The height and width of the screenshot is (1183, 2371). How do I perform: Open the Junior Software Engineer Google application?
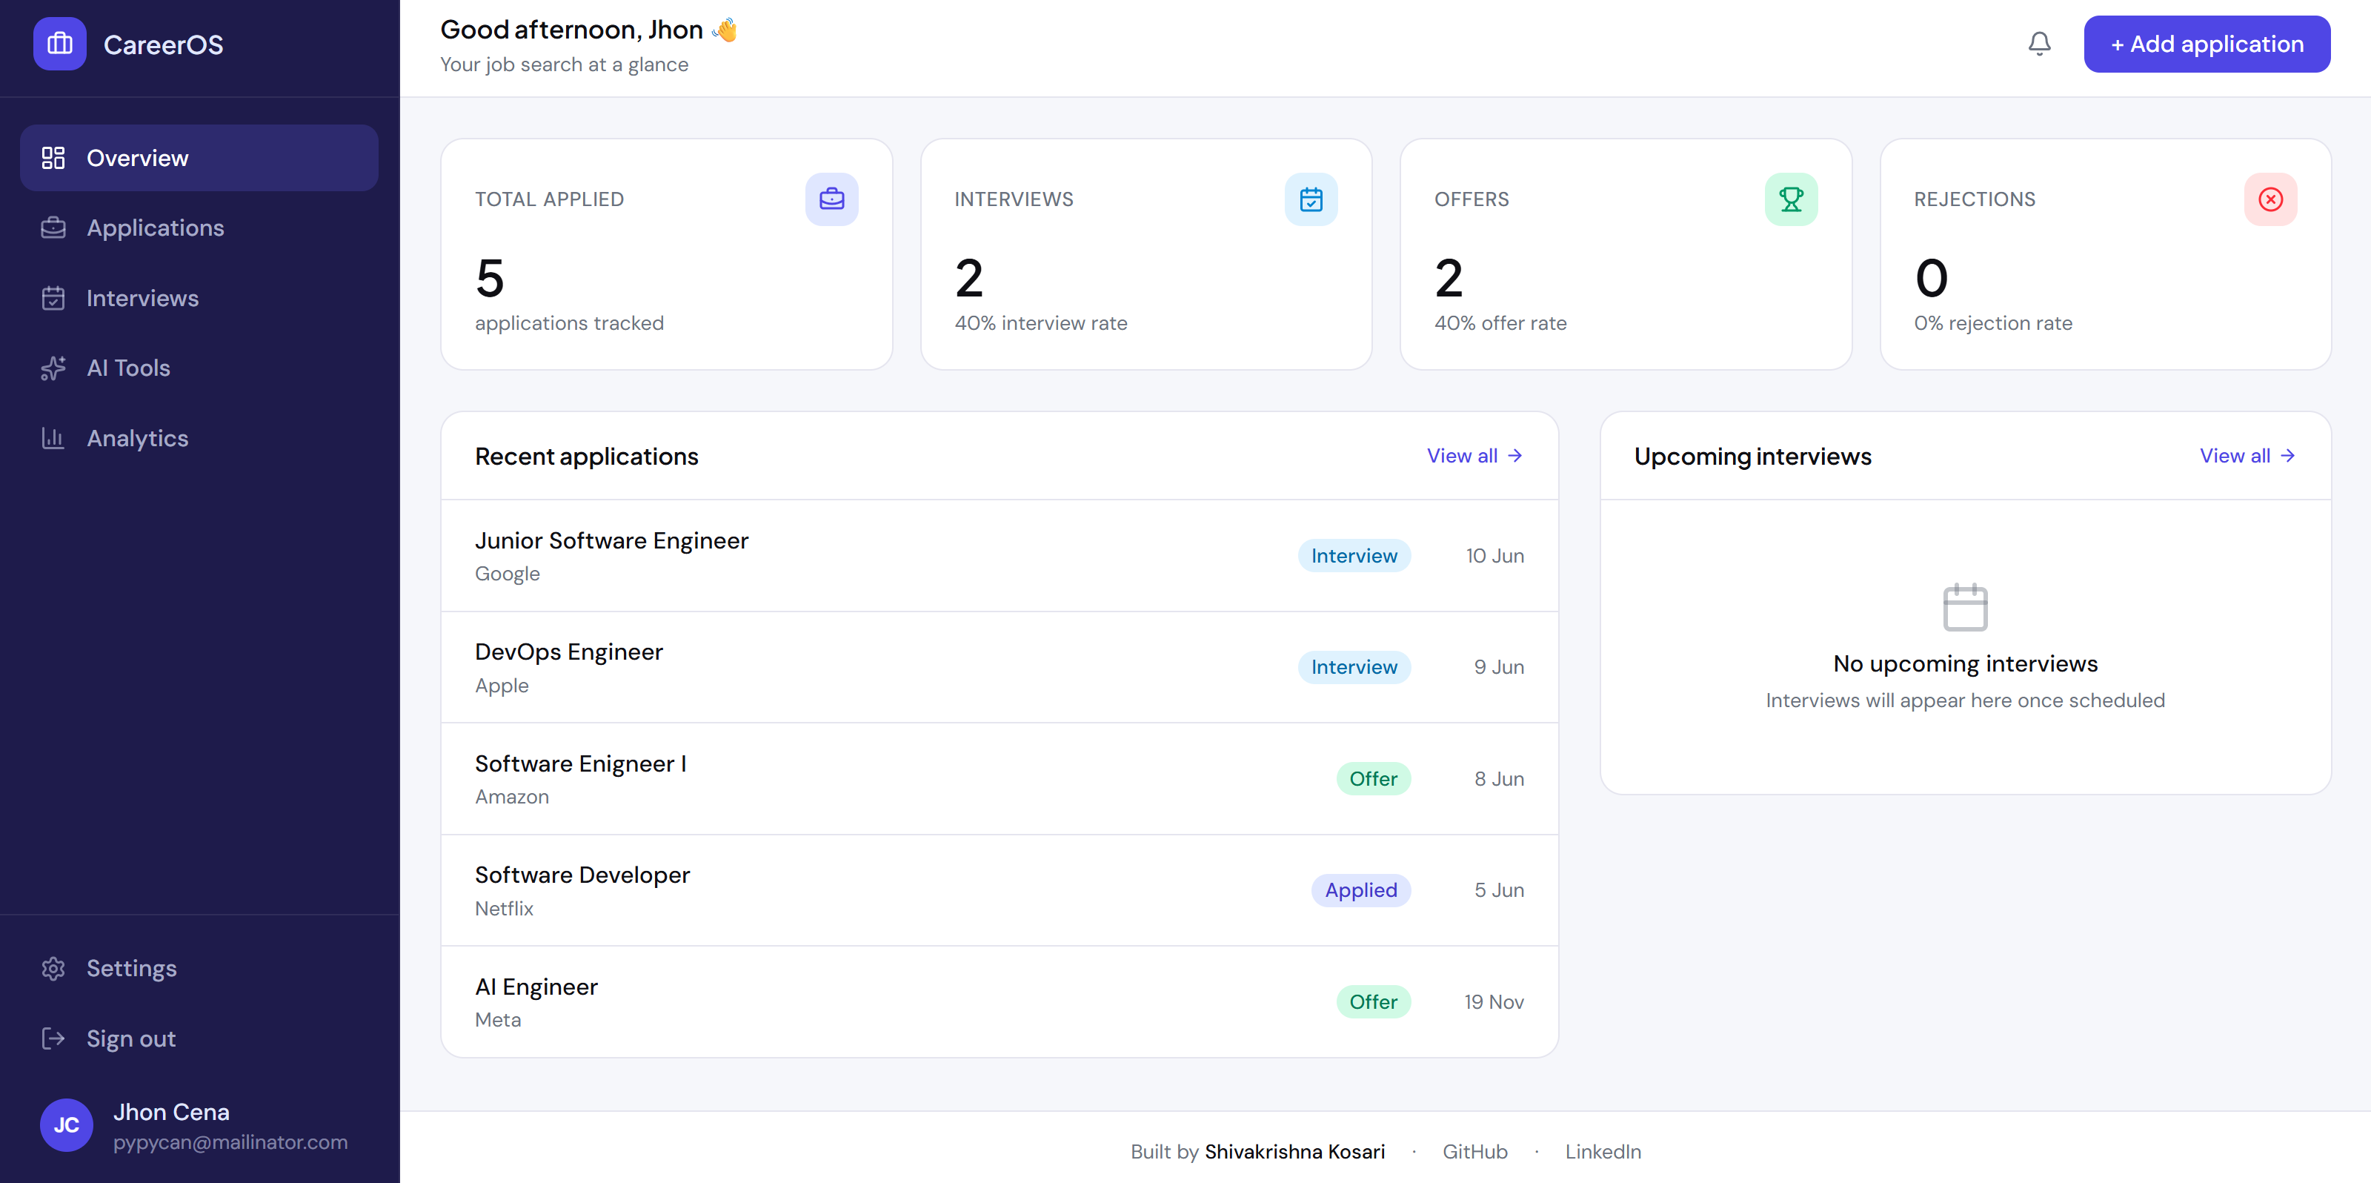click(x=999, y=556)
